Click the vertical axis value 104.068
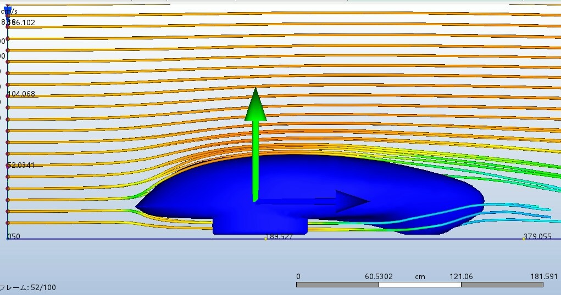561x295 pixels. 21,94
